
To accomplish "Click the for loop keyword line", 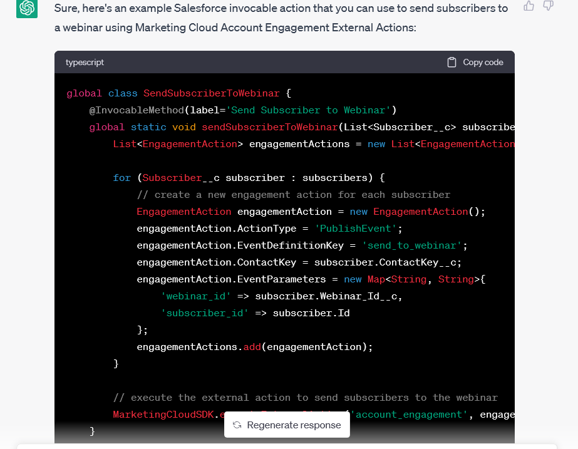I will click(x=249, y=178).
